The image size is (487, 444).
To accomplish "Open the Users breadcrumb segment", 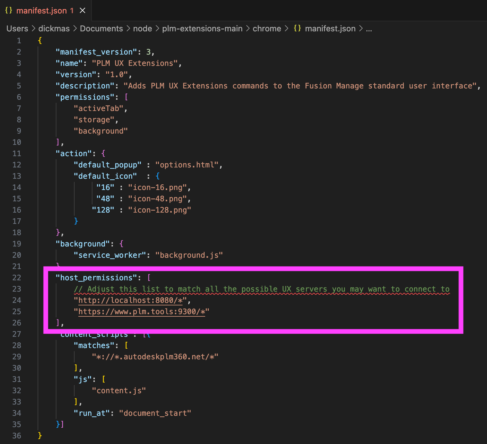I will 17,29.
